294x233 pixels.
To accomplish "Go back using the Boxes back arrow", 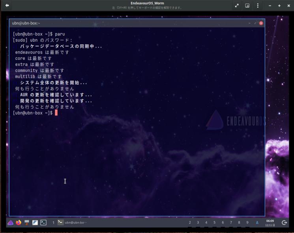I will [x=7, y=6].
